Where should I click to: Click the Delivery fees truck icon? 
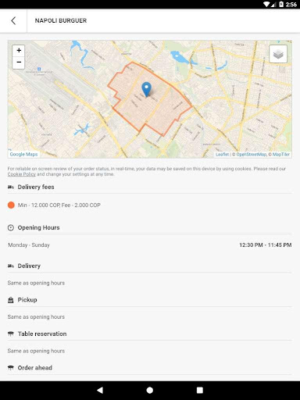point(11,187)
